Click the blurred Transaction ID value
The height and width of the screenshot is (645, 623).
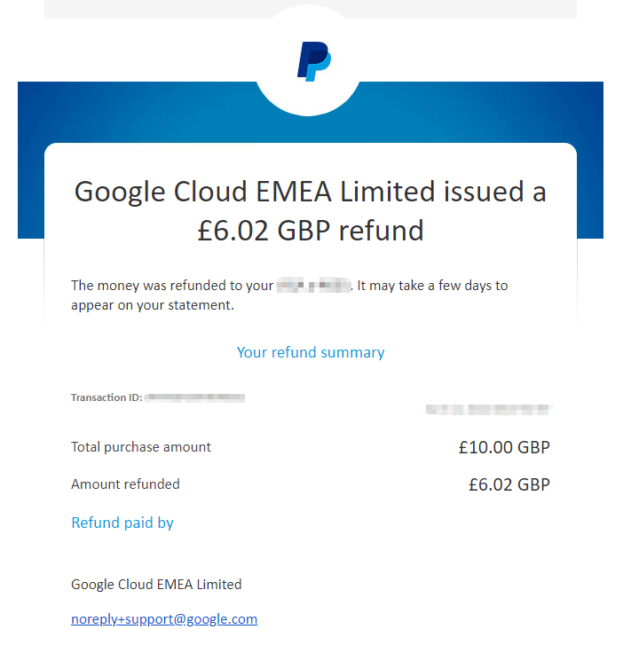[195, 397]
